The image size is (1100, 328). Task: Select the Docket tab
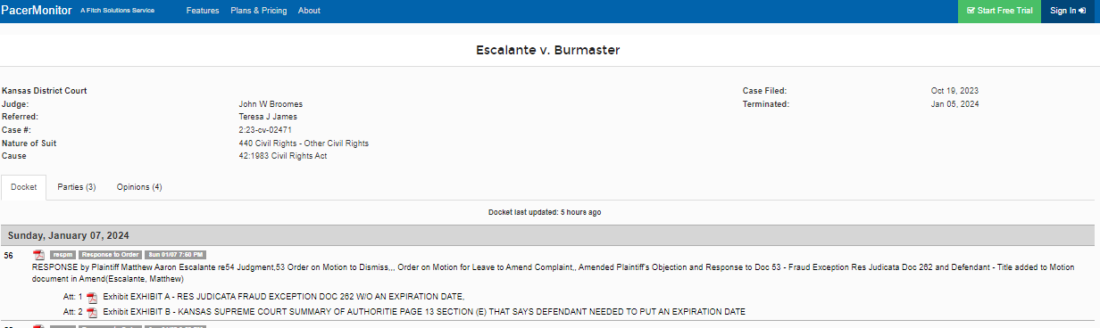23,187
